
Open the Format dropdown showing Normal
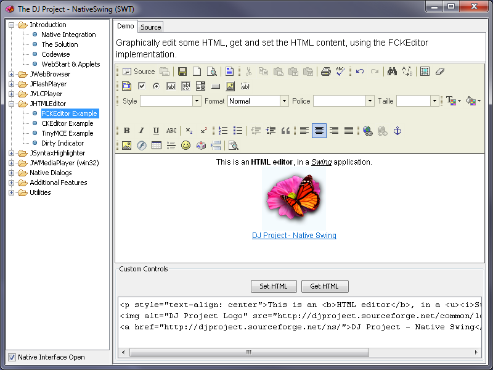(258, 101)
